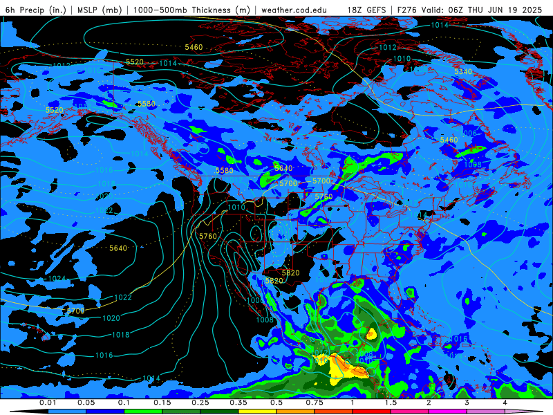This screenshot has width=553, height=415.
Task: Click the bright 1020 isobar label below 5700
Action: tap(111, 318)
